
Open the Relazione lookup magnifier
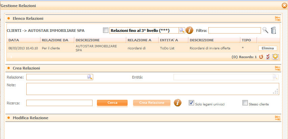[89, 77]
